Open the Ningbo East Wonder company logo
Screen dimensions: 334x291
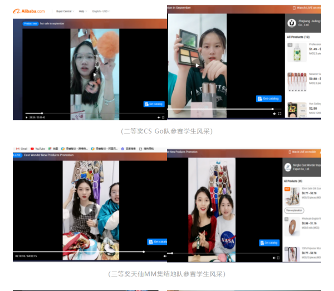pyautogui.click(x=288, y=167)
